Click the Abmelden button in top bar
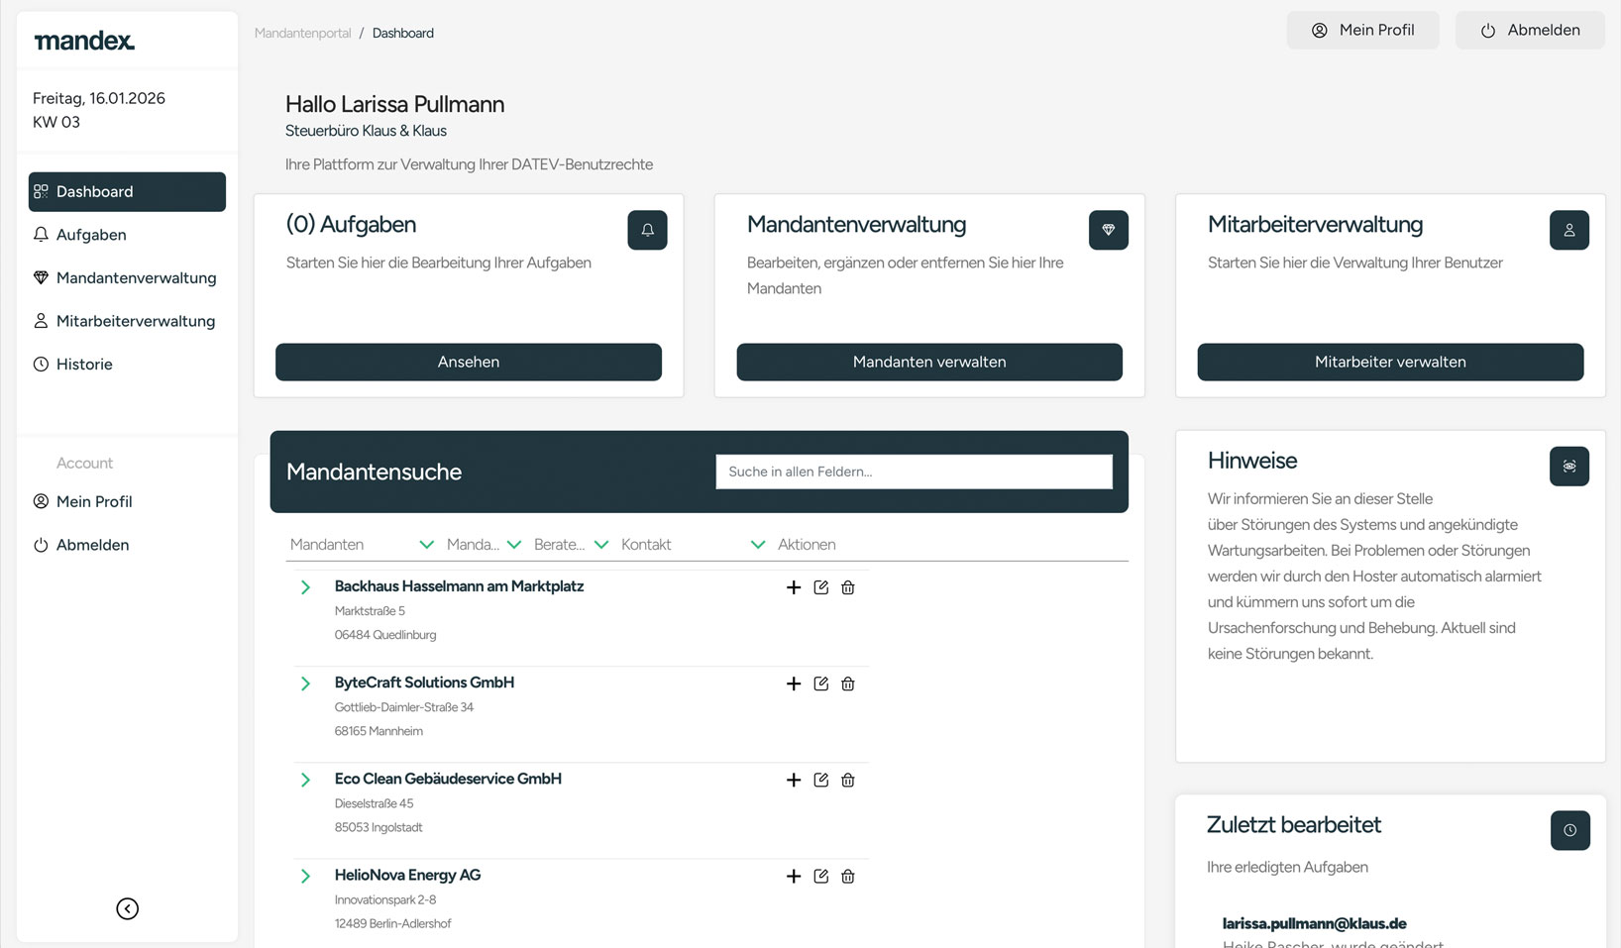Image resolution: width=1621 pixels, height=948 pixels. click(1530, 31)
